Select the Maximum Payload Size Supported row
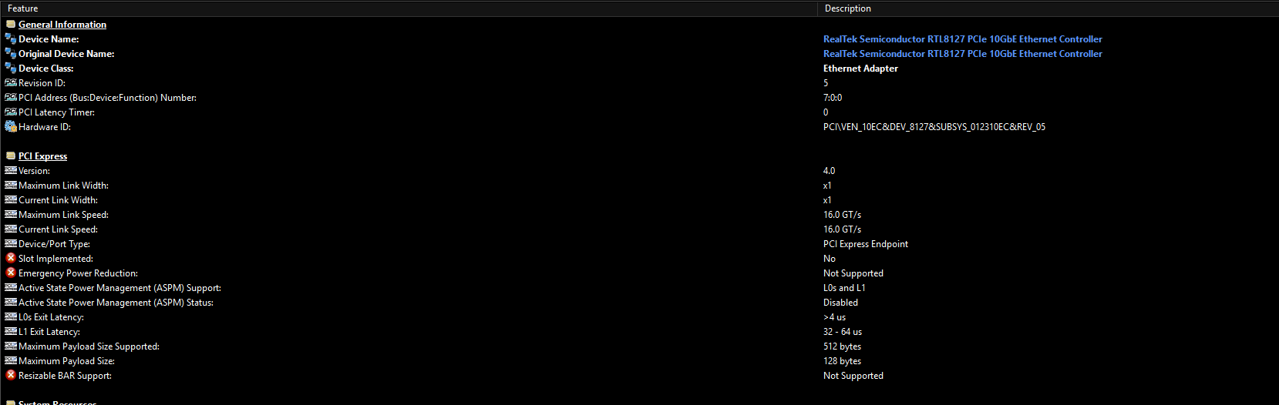Screen dimensions: 1279x405 [639, 346]
